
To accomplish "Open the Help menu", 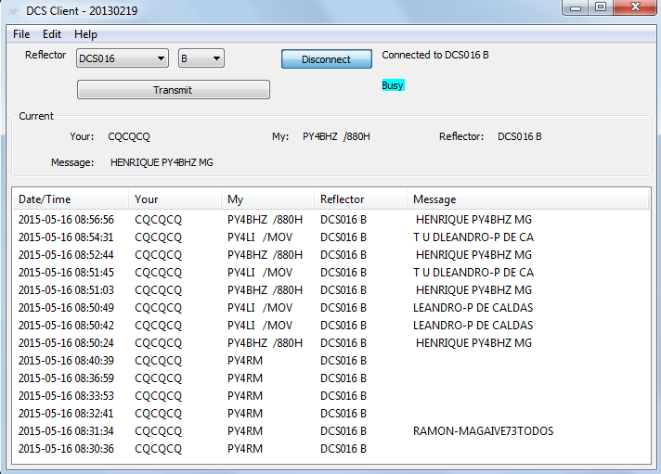I will [x=85, y=34].
